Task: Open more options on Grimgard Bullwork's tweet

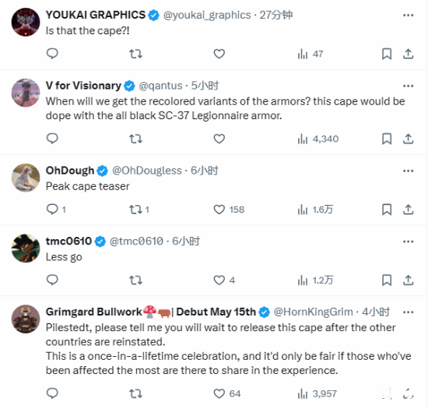Action: (x=408, y=312)
